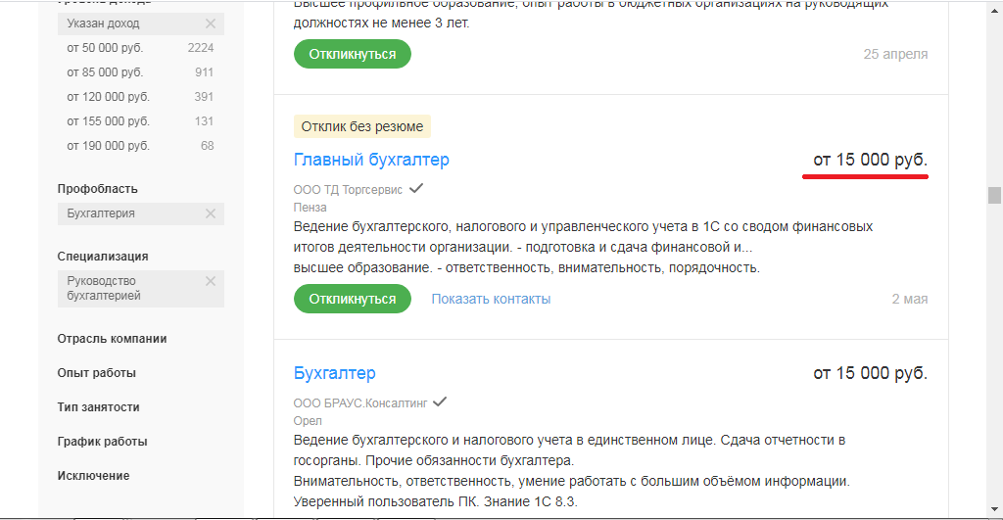
Task: Expand 'График работы' filter options
Action: pyautogui.click(x=103, y=442)
